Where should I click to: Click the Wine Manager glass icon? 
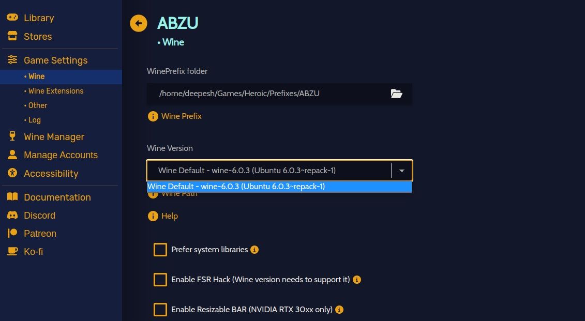point(12,136)
